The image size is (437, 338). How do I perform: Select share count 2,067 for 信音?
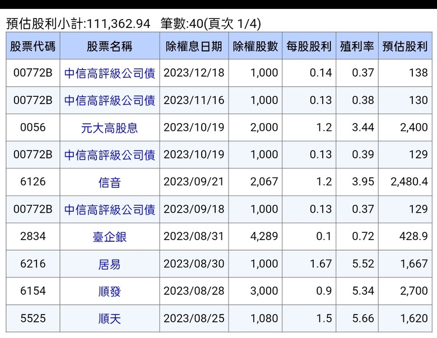(264, 182)
